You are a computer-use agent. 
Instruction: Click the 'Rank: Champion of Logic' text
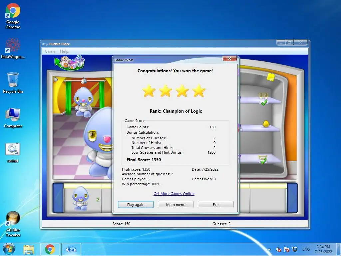point(176,111)
